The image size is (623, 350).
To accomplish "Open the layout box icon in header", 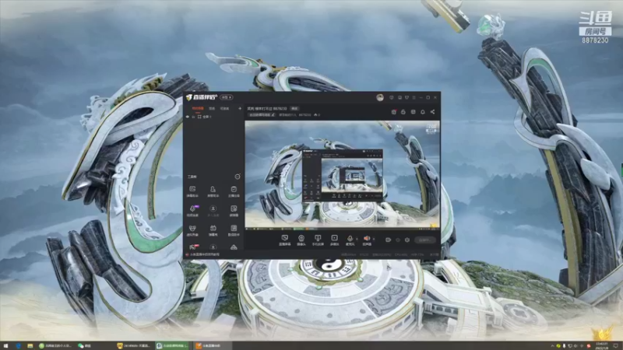I will (414, 112).
